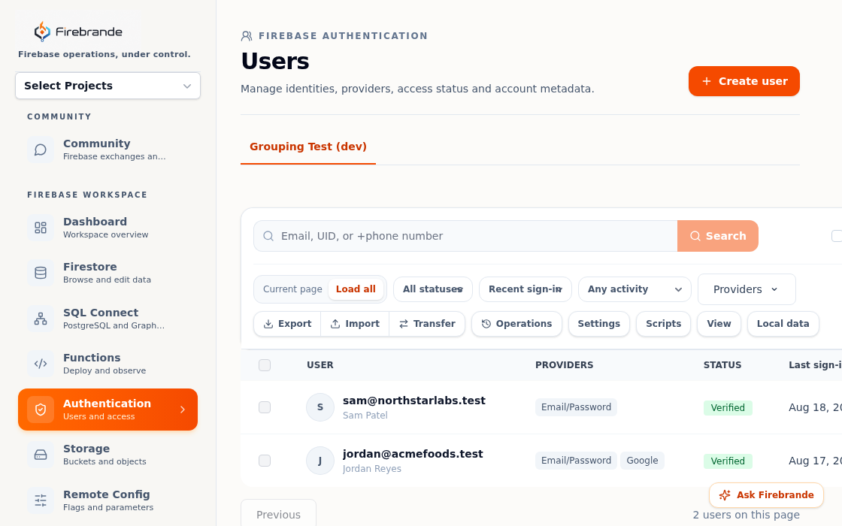
Task: Click the Local data button
Action: pyautogui.click(x=783, y=324)
